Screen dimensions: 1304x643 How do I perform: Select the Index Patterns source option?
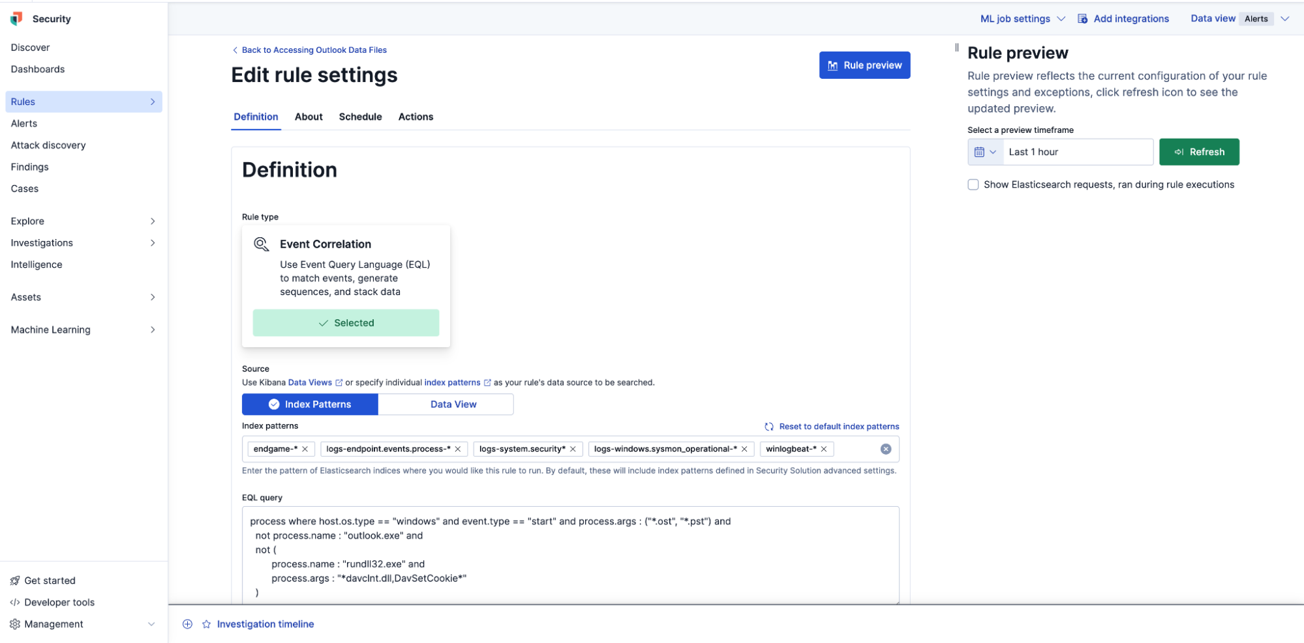click(318, 404)
